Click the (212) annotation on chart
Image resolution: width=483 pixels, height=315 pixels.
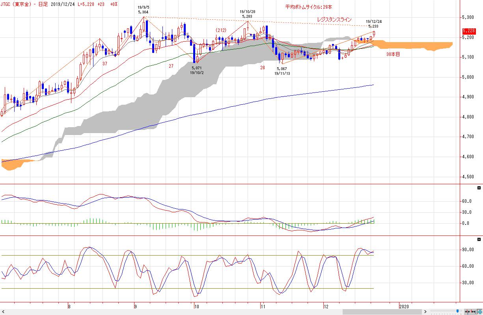(221, 30)
